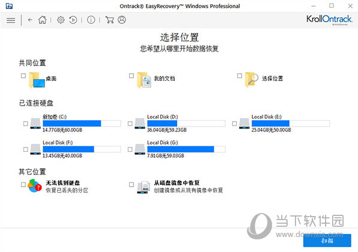Click the lost partition pie chart icon
This screenshot has height=252, width=358.
pyautogui.click(x=35, y=185)
